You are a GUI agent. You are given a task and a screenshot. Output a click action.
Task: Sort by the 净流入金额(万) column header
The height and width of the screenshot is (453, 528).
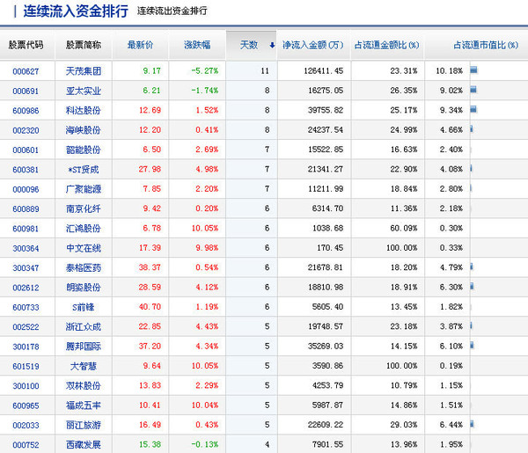[312, 45]
